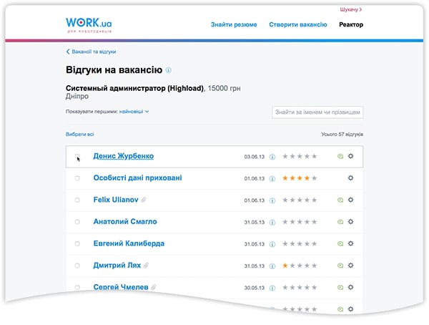This screenshot has height=325, width=429.
Task: Focus the search by name input field
Action: pos(318,112)
